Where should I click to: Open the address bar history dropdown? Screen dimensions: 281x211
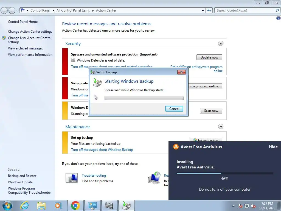coord(203,11)
